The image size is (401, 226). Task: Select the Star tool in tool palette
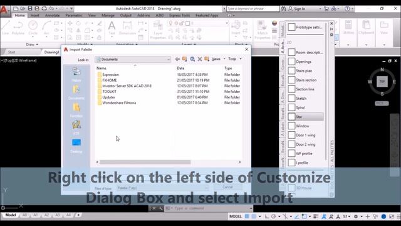[x=305, y=117]
